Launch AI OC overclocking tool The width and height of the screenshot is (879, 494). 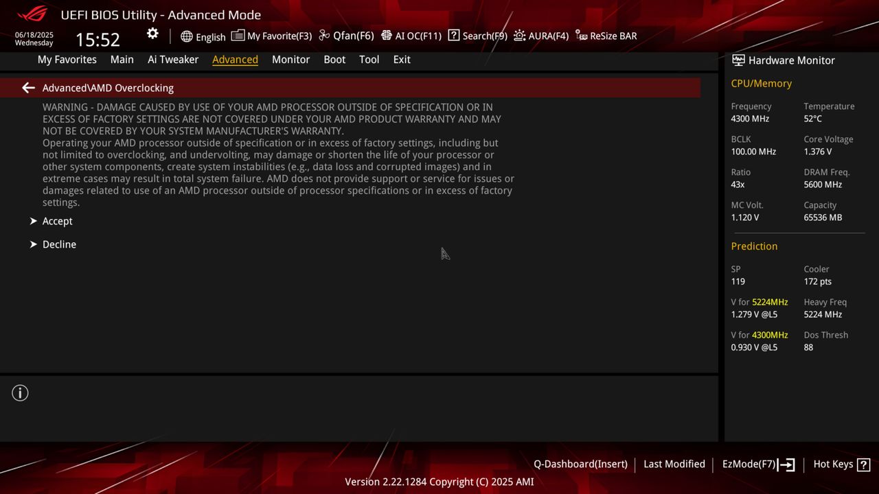pos(412,36)
